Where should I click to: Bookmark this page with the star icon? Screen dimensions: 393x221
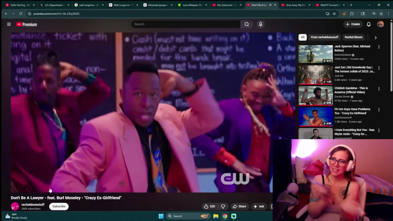(x=334, y=14)
